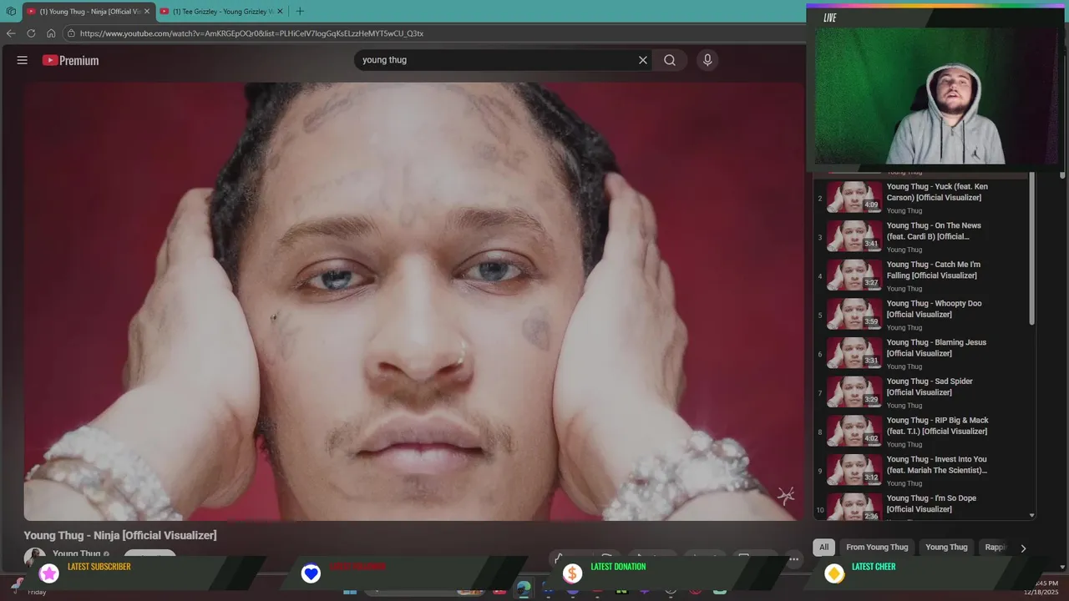1069x601 pixels.
Task: Select the All filter chip
Action: point(823,548)
